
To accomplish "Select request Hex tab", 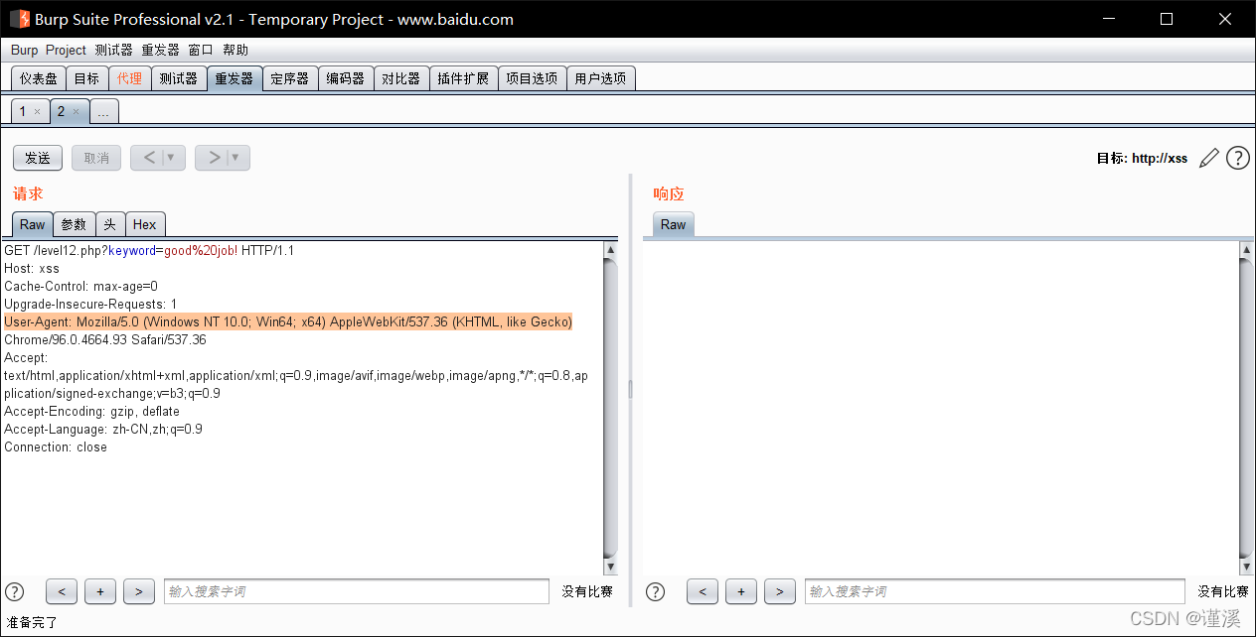I will 145,224.
